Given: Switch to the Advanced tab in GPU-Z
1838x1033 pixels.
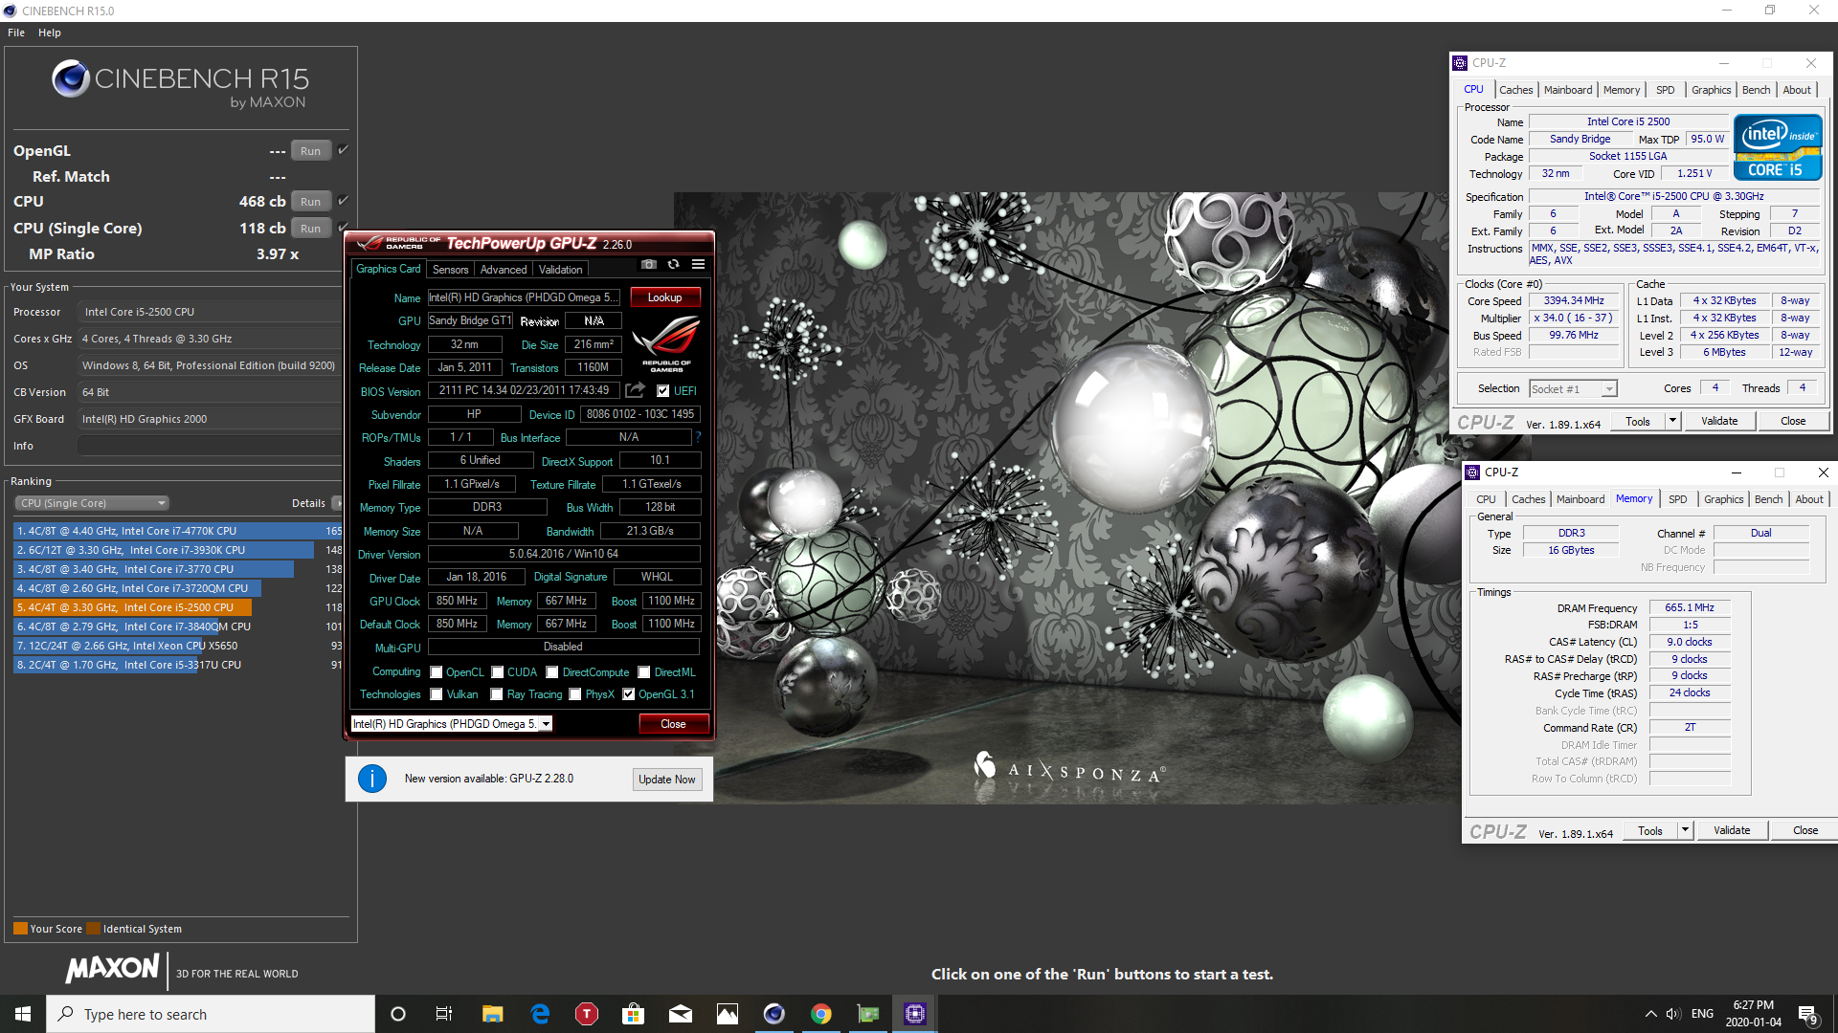Looking at the screenshot, I should point(504,270).
